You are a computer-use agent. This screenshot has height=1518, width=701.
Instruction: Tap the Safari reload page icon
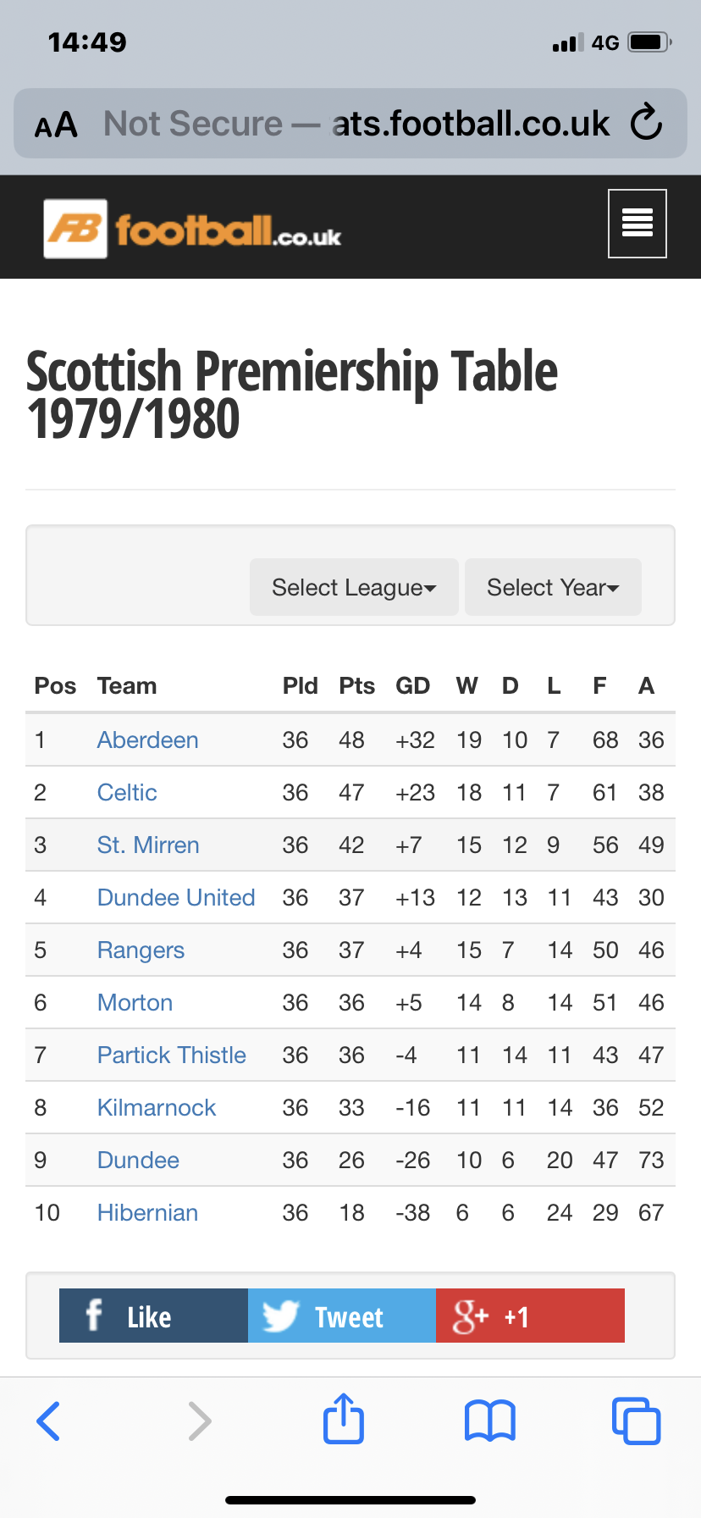[647, 123]
